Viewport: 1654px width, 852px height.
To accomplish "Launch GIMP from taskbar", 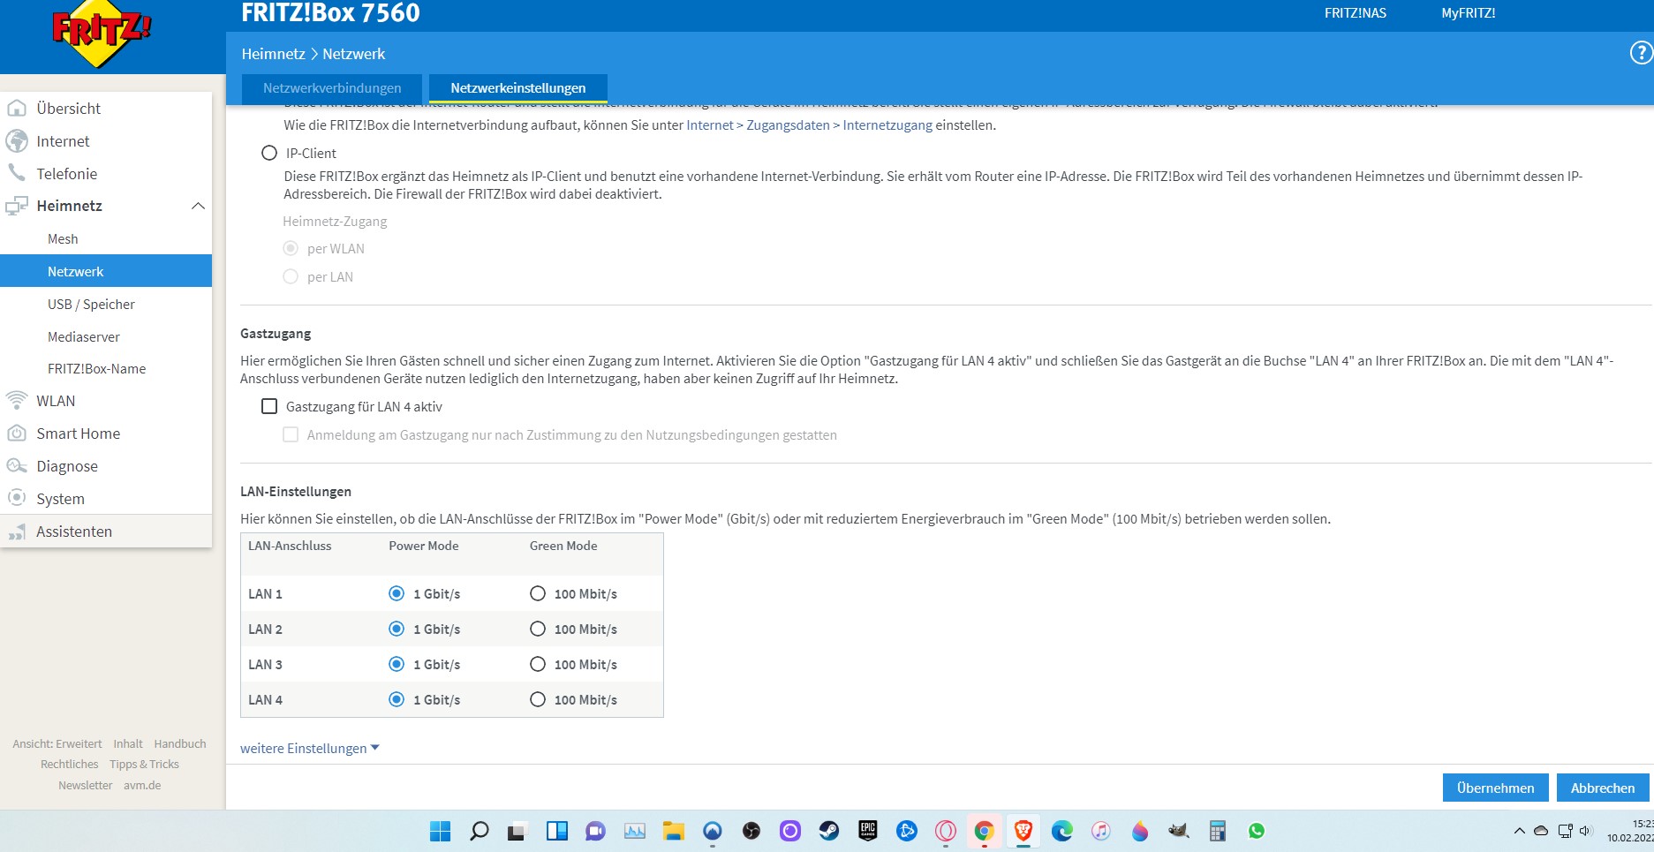I will (x=1178, y=831).
